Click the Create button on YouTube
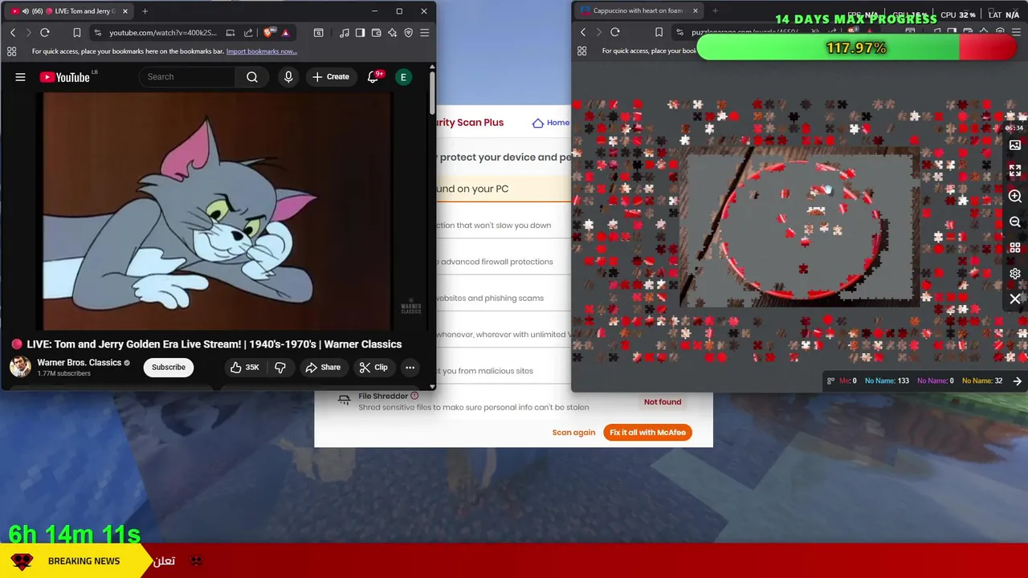This screenshot has height=578, width=1028. pyautogui.click(x=331, y=77)
